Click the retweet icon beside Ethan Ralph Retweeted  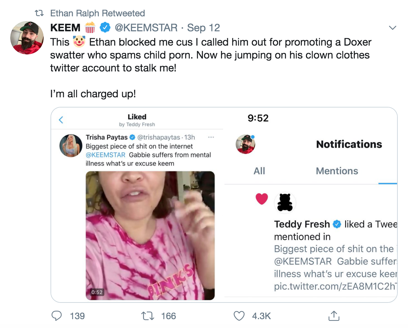pyautogui.click(x=39, y=13)
